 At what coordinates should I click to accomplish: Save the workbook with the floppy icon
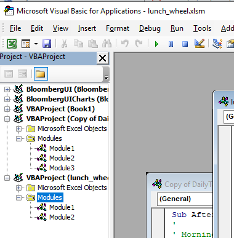click(47, 44)
